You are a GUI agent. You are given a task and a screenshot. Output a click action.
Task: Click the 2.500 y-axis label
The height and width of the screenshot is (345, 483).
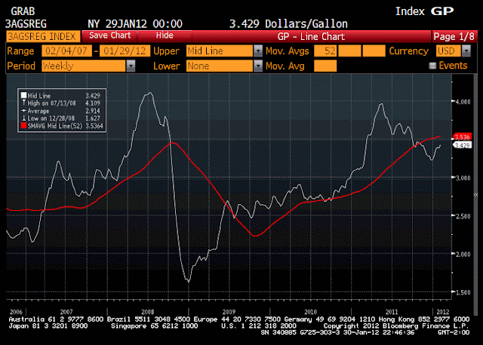(463, 216)
